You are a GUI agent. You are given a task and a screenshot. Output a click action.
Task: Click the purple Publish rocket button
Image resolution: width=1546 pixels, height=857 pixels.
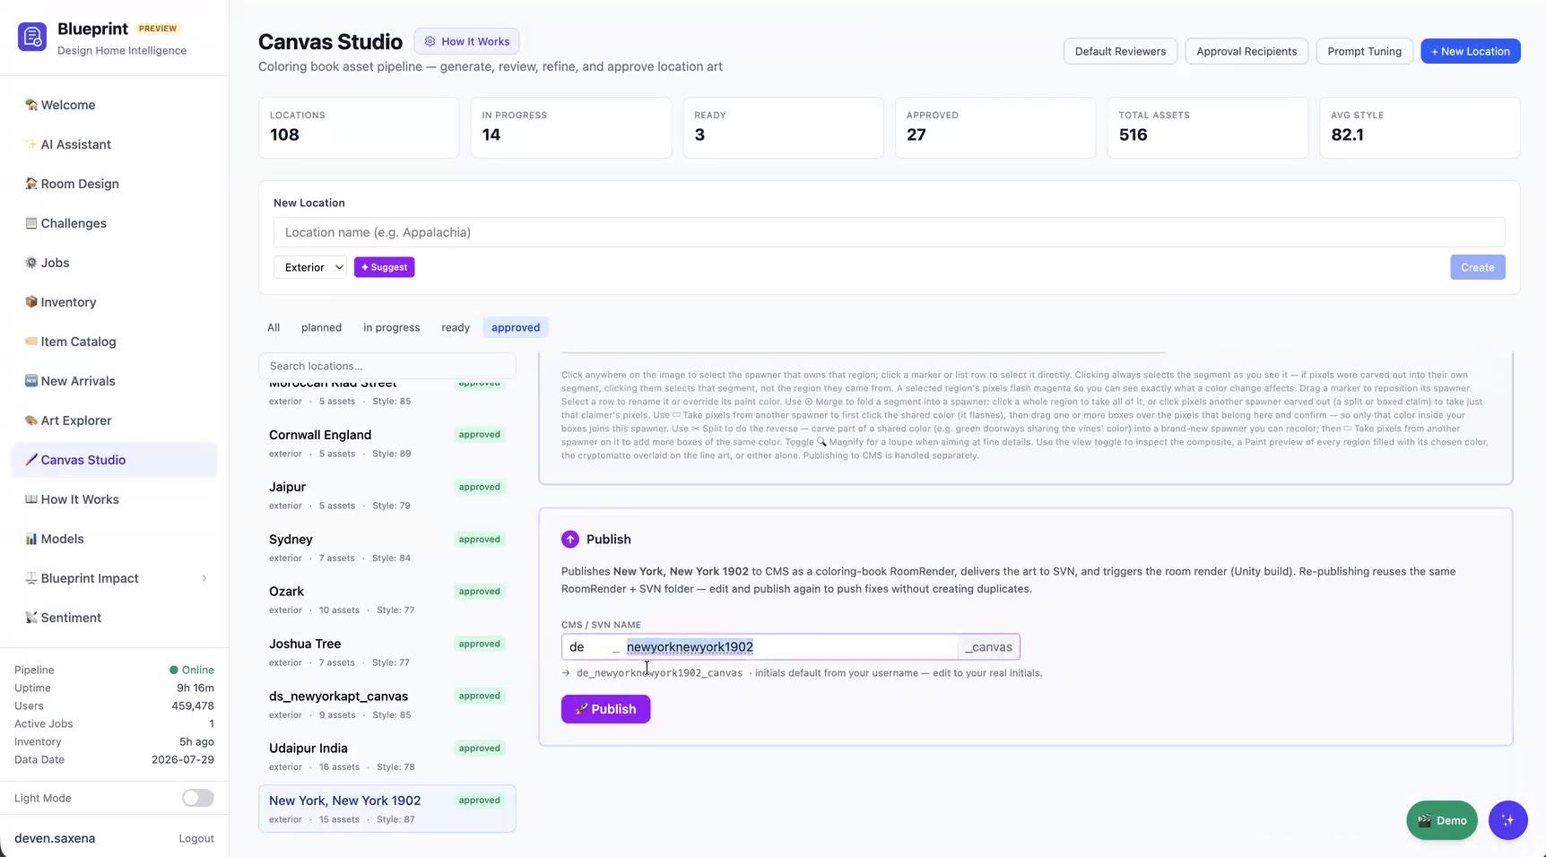(x=605, y=709)
